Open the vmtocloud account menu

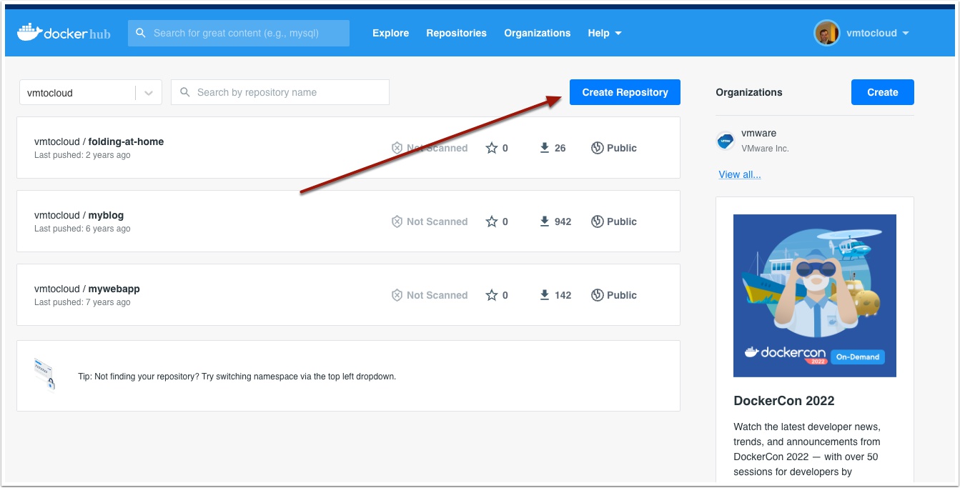(x=877, y=33)
